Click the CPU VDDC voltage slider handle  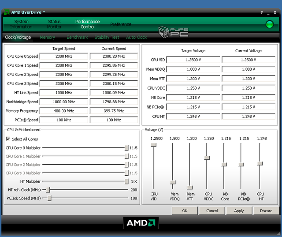207,158
